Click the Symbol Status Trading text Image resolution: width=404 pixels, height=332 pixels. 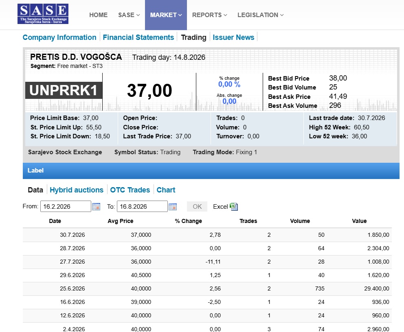point(147,152)
